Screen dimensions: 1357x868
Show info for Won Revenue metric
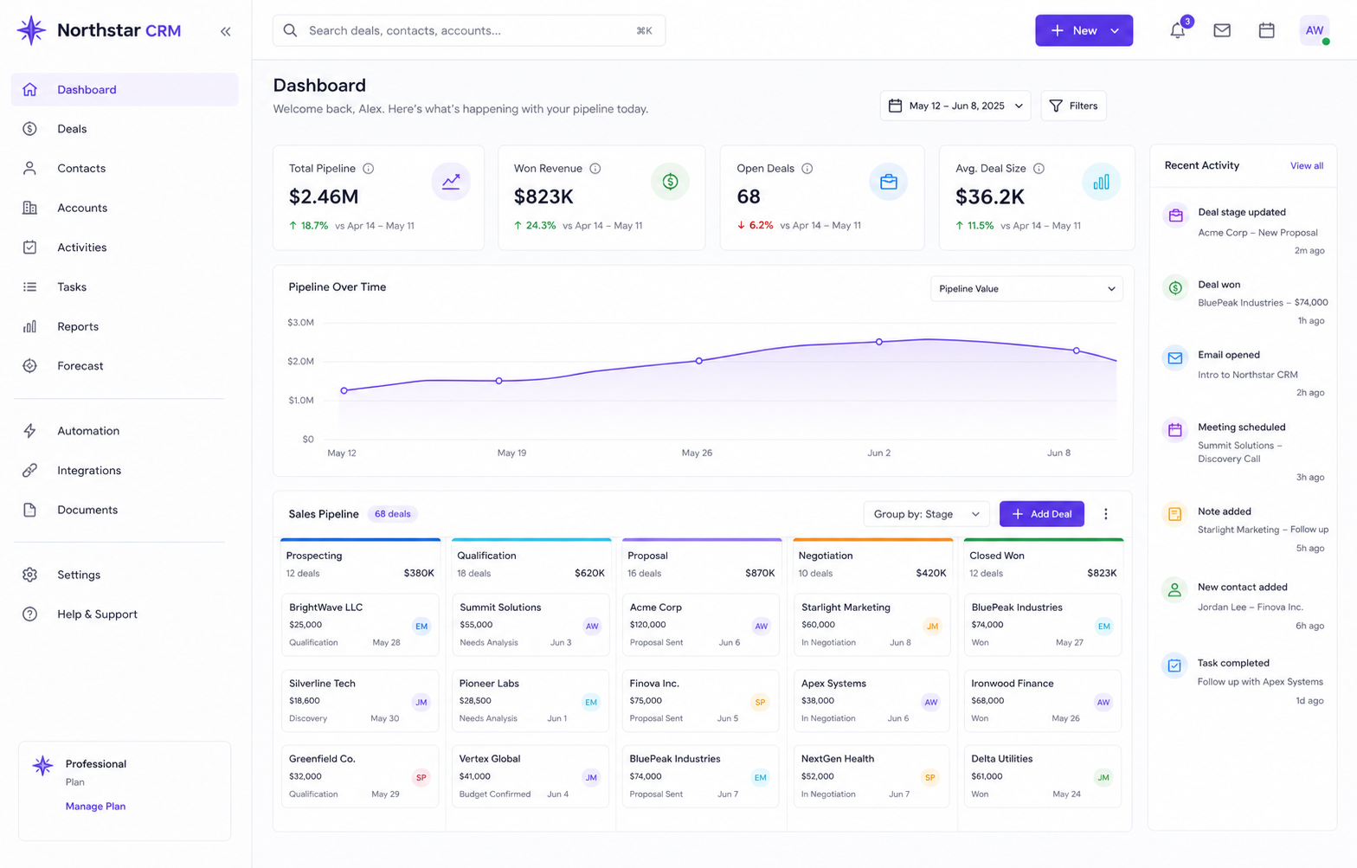click(x=595, y=169)
